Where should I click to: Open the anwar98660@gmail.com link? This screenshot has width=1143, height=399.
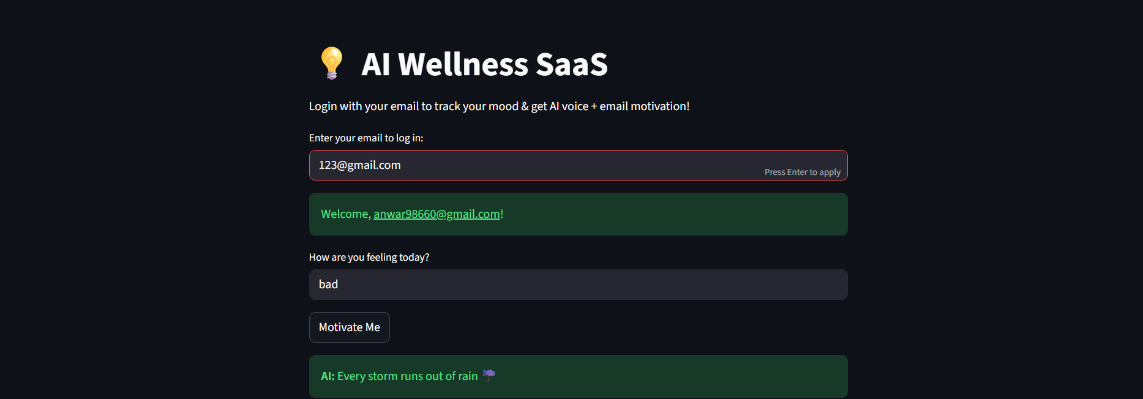point(437,214)
